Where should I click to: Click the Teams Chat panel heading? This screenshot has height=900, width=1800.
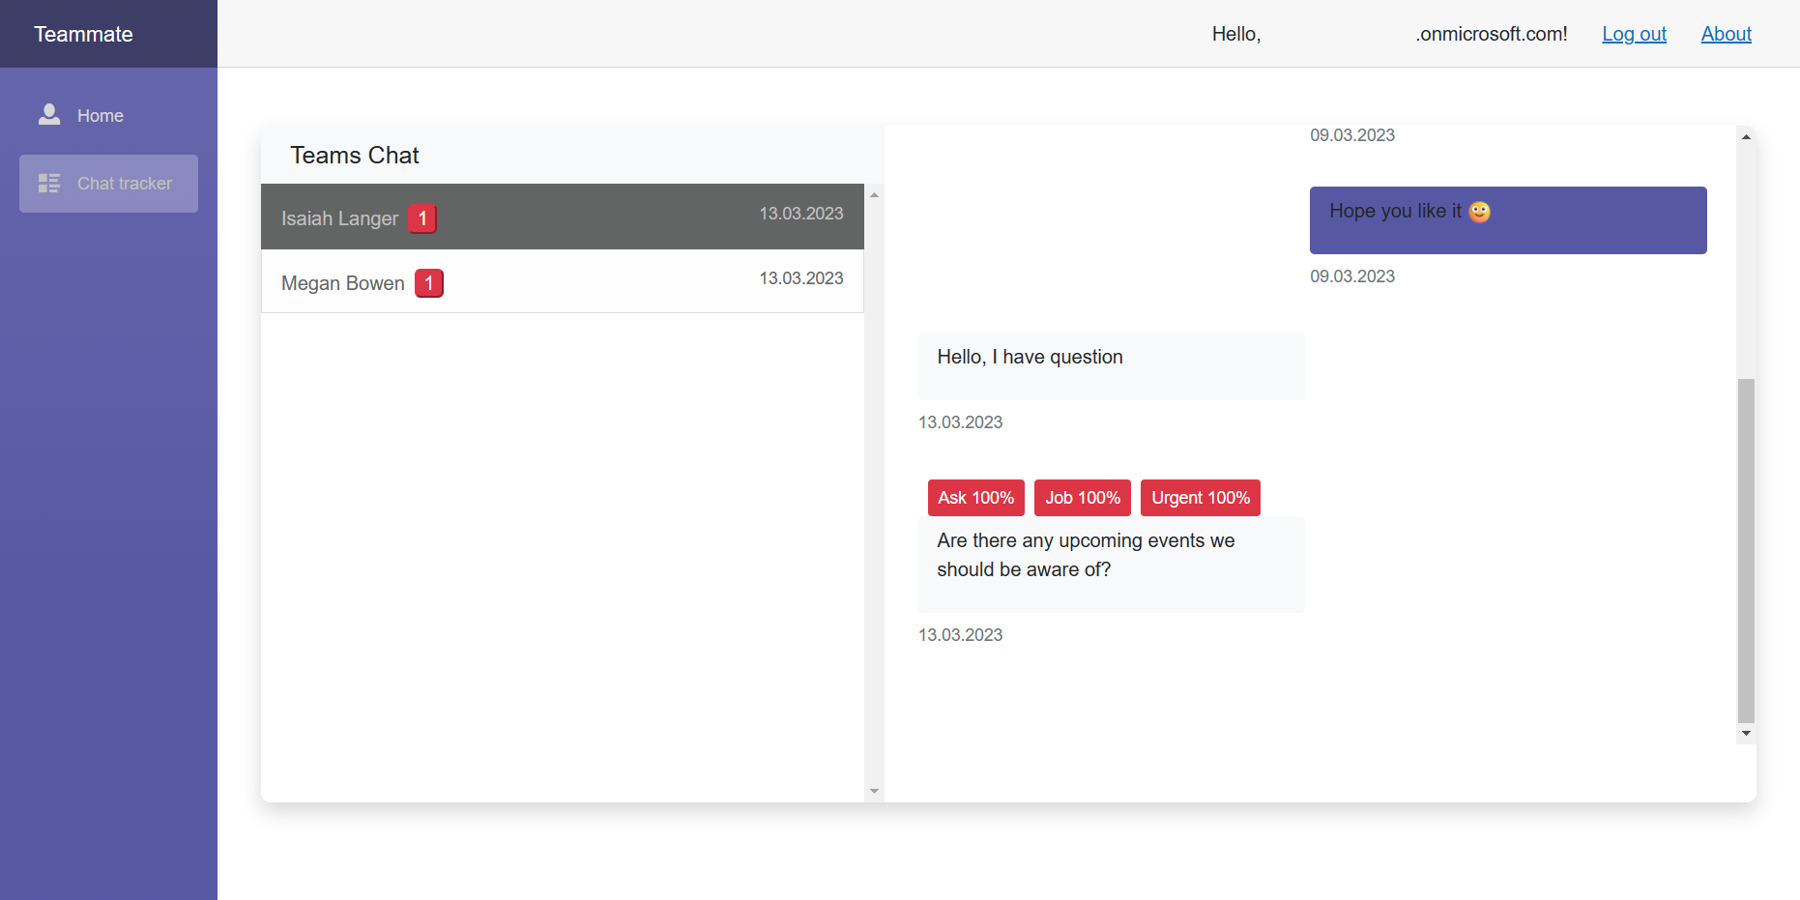(x=355, y=155)
